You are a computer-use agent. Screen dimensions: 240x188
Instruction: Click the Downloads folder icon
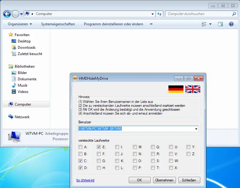tap(14, 47)
